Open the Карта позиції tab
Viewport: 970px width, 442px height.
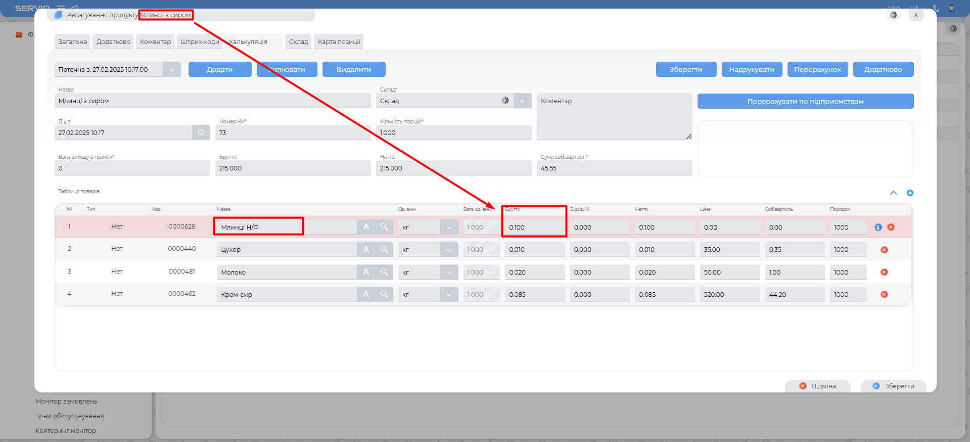coord(339,41)
